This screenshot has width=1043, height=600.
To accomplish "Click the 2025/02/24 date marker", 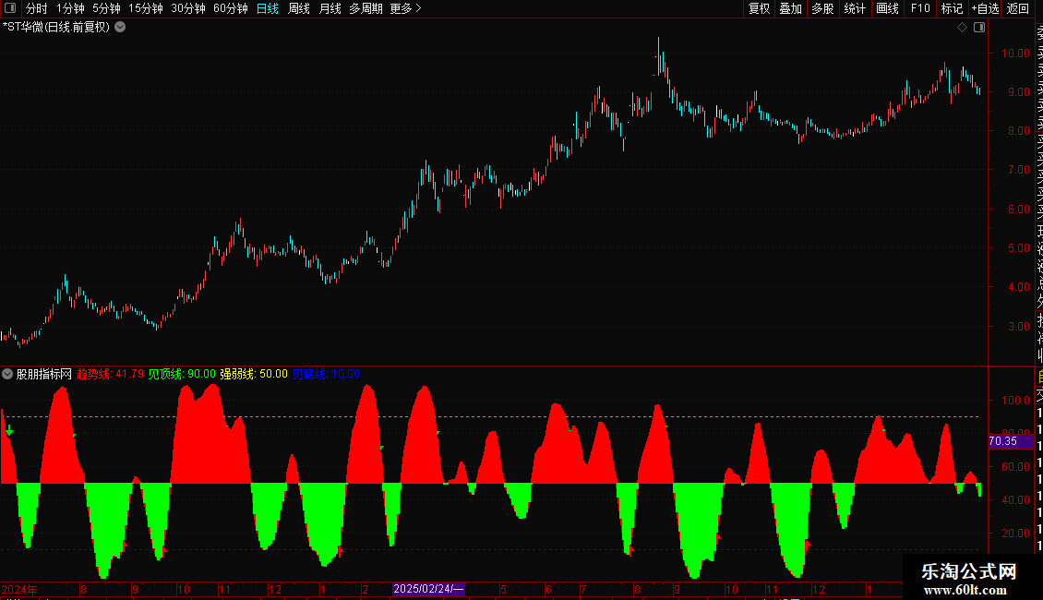I will pyautogui.click(x=428, y=589).
